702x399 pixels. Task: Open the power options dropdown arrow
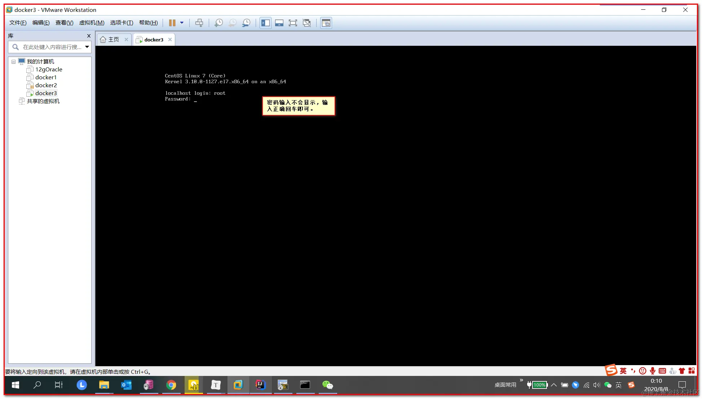182,23
